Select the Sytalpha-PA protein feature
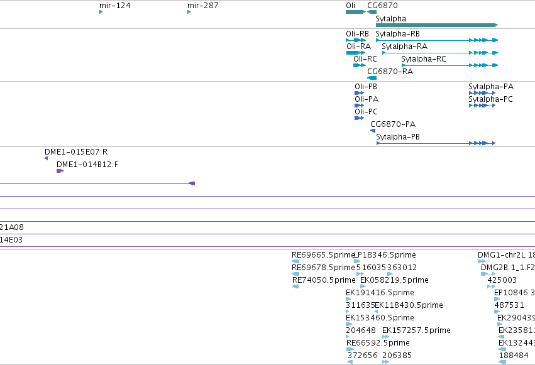This screenshot has height=365, width=535. tap(482, 93)
